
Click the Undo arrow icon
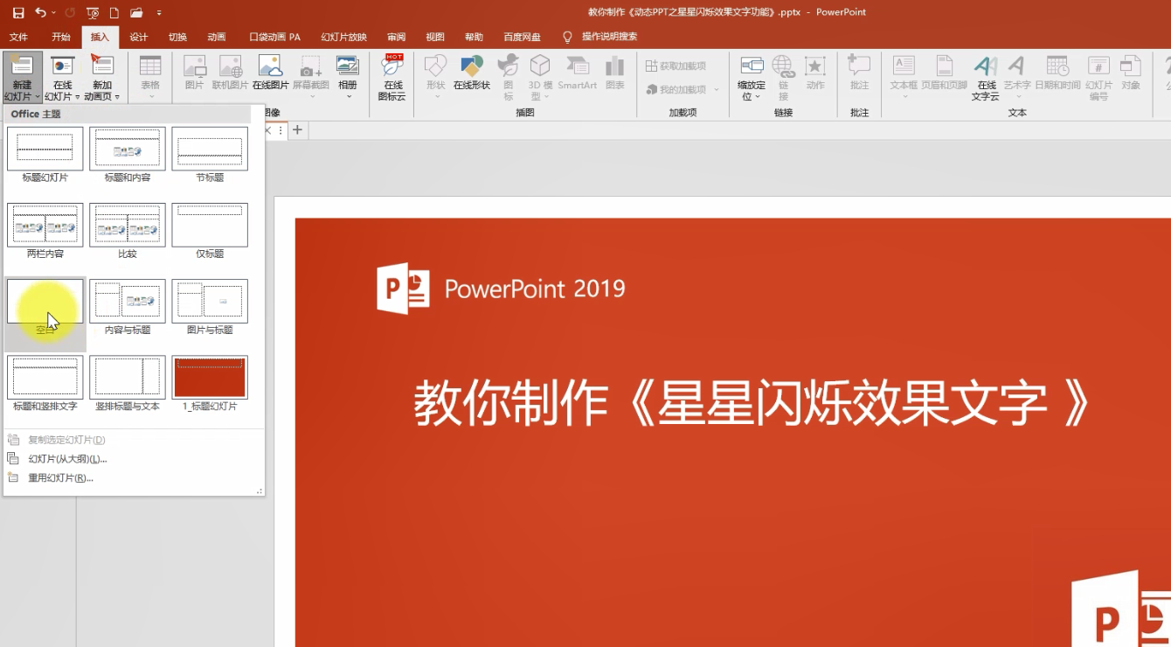click(40, 12)
